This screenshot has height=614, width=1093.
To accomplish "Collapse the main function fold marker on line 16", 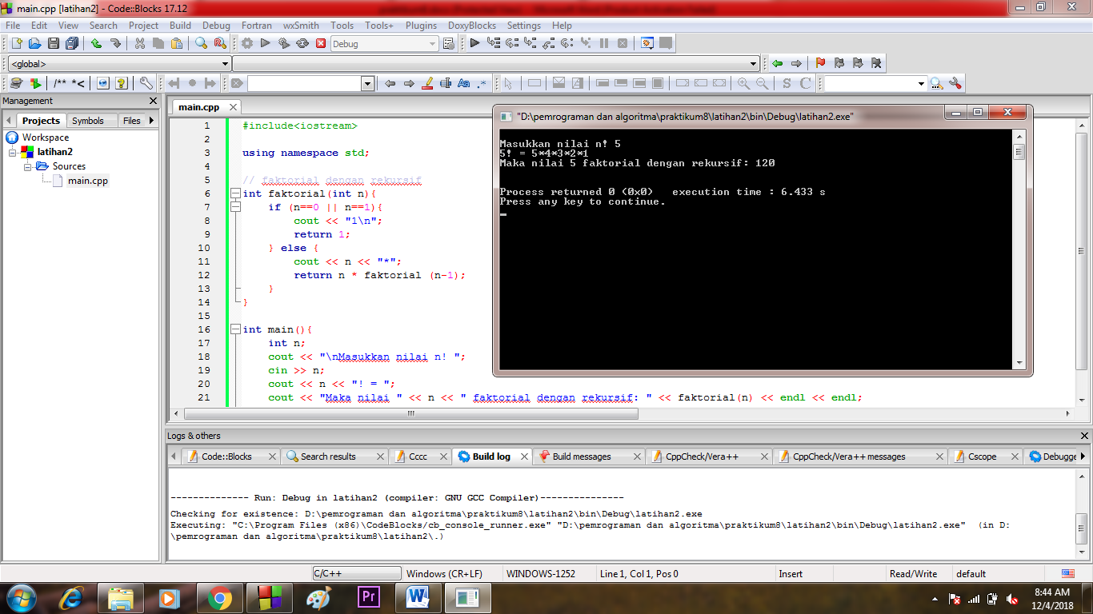I will pos(234,329).
